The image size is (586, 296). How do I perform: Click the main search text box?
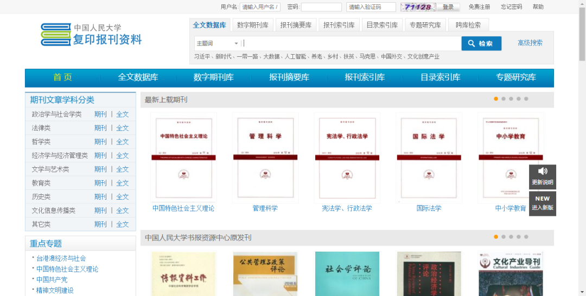click(351, 43)
